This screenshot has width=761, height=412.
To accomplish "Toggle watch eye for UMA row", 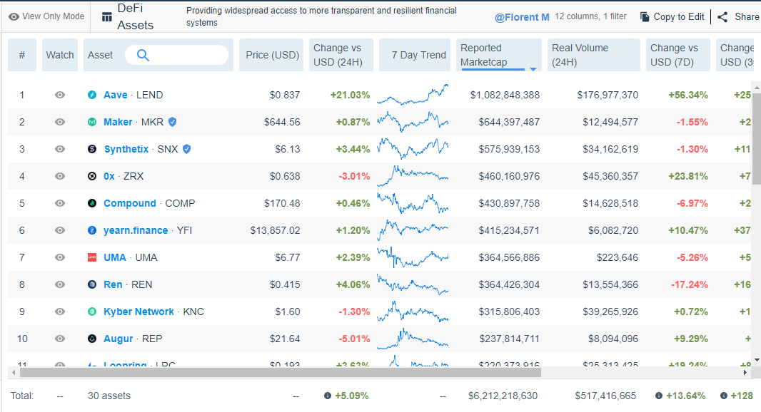I will coord(60,257).
